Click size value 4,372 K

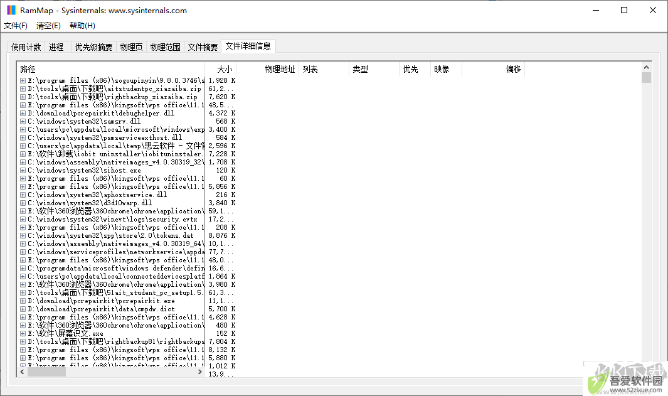tap(221, 114)
